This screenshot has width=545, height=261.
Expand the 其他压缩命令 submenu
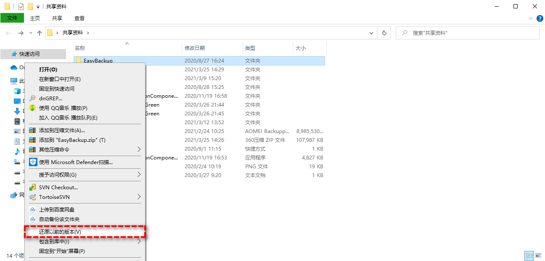[x=139, y=149]
